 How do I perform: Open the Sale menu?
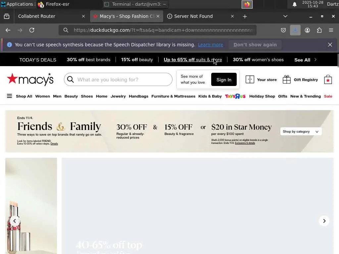pos(328,96)
